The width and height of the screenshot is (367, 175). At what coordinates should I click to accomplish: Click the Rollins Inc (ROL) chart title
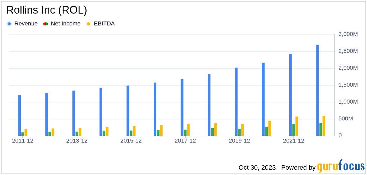pos(47,10)
